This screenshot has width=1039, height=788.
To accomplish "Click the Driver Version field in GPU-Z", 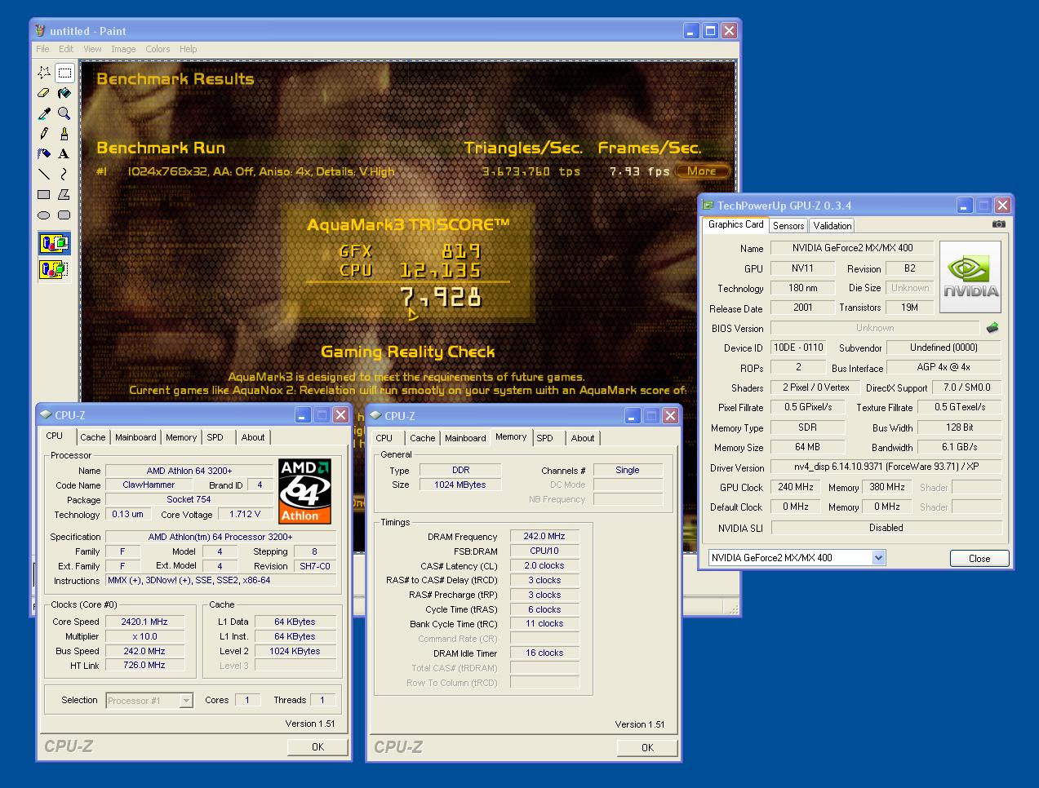I will click(x=886, y=468).
